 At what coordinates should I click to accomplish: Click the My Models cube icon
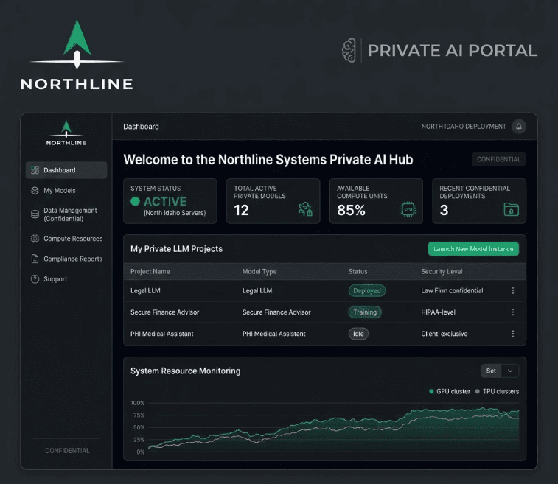[x=35, y=191]
